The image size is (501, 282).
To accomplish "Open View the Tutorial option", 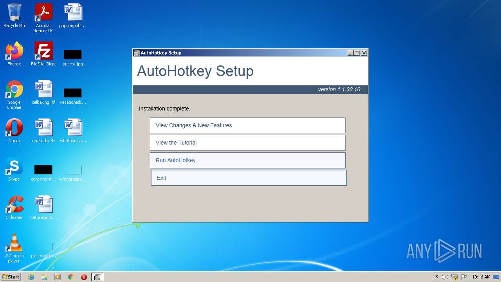I will click(247, 143).
